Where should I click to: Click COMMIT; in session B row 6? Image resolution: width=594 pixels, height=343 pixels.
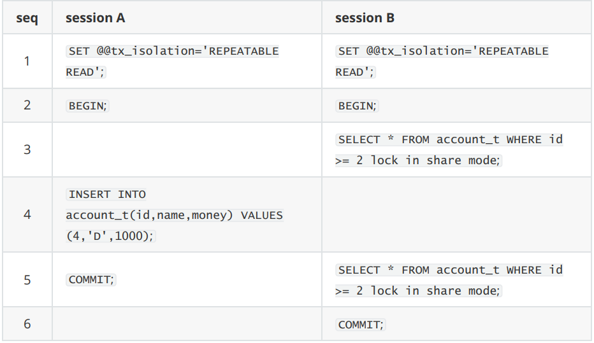[361, 325]
